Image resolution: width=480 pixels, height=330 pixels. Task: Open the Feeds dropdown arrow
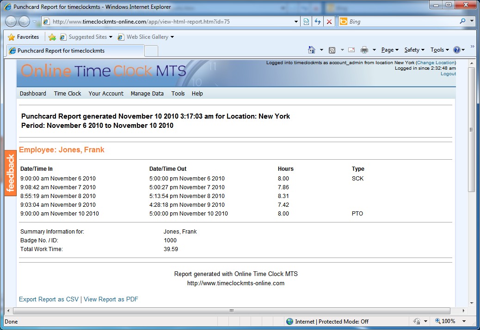tap(342, 50)
